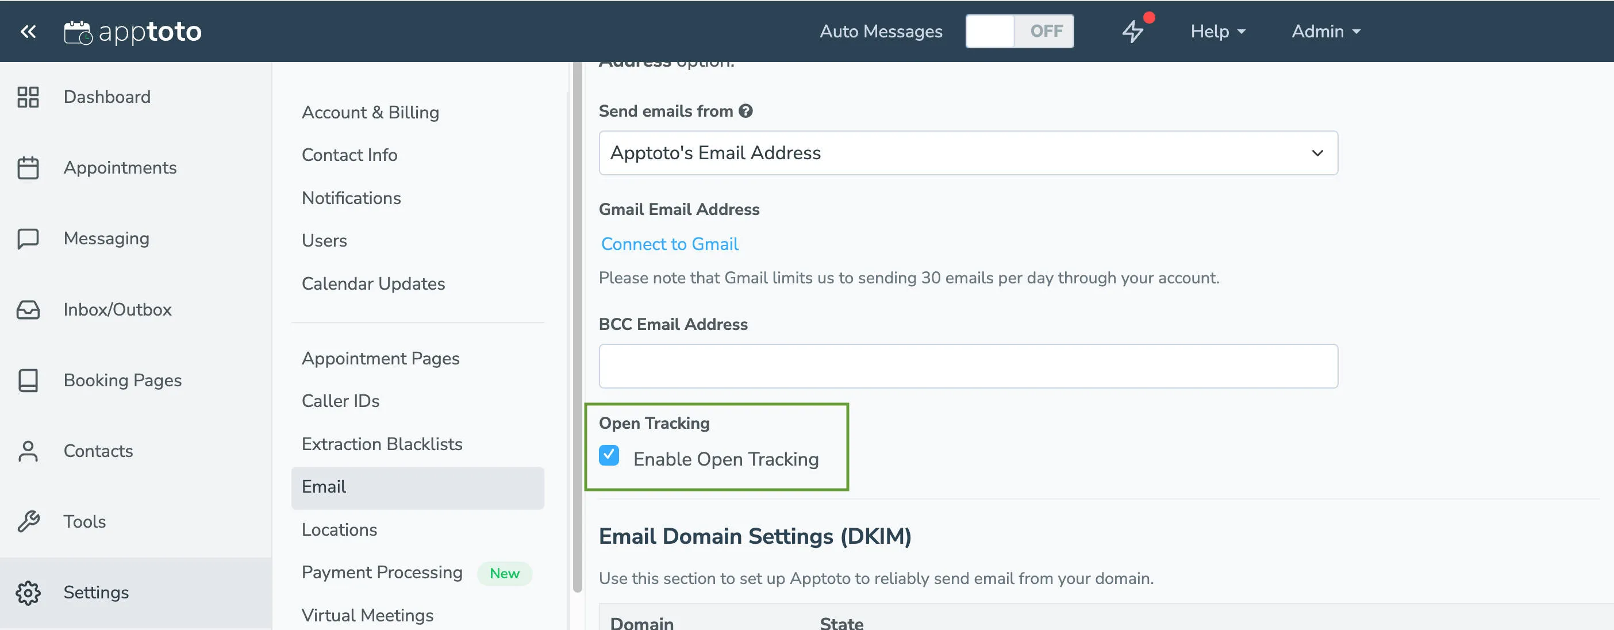Click the Settings gear icon
Image resolution: width=1614 pixels, height=630 pixels.
28,591
